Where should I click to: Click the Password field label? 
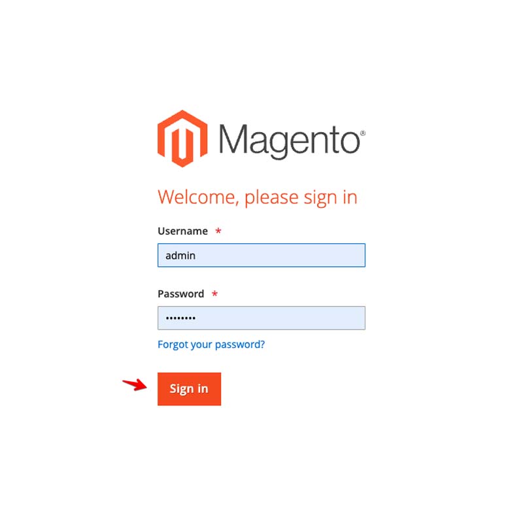(x=181, y=294)
